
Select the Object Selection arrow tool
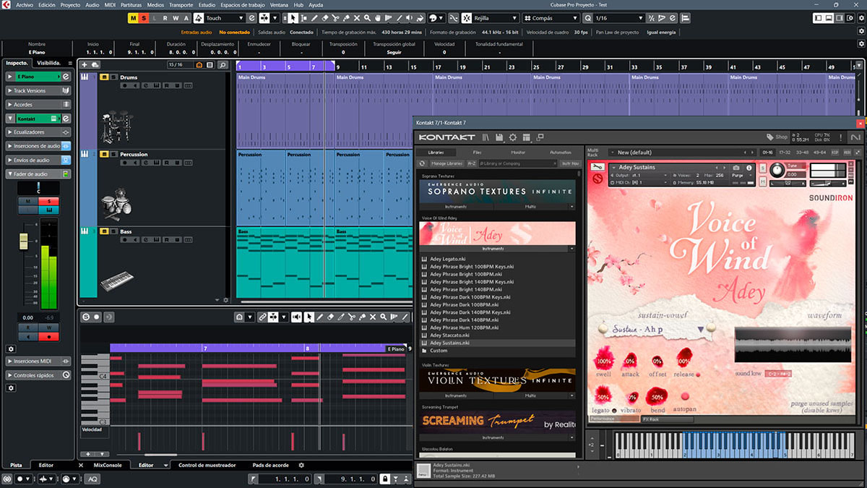[x=293, y=17]
